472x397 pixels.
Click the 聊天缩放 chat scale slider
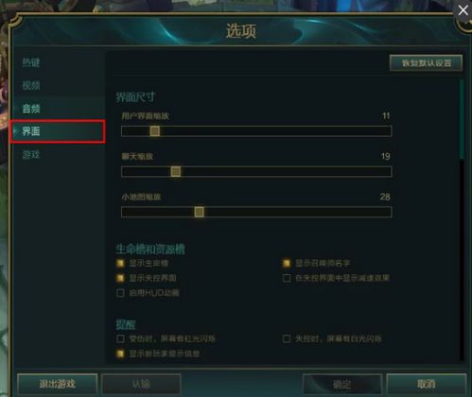pos(256,172)
